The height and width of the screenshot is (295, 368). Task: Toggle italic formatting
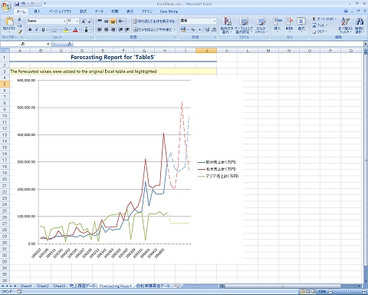pos(37,30)
